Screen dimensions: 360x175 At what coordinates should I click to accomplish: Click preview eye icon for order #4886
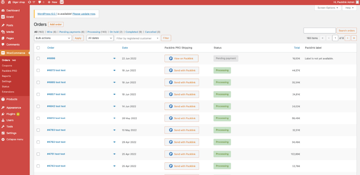coord(114,58)
